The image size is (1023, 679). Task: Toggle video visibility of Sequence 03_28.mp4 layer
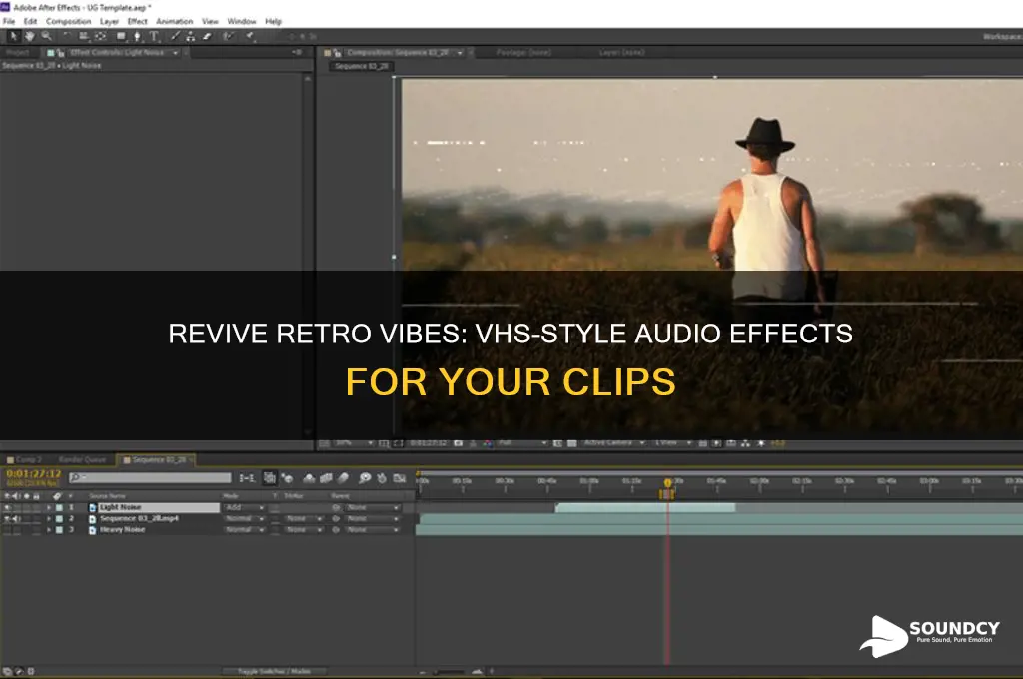[7, 519]
